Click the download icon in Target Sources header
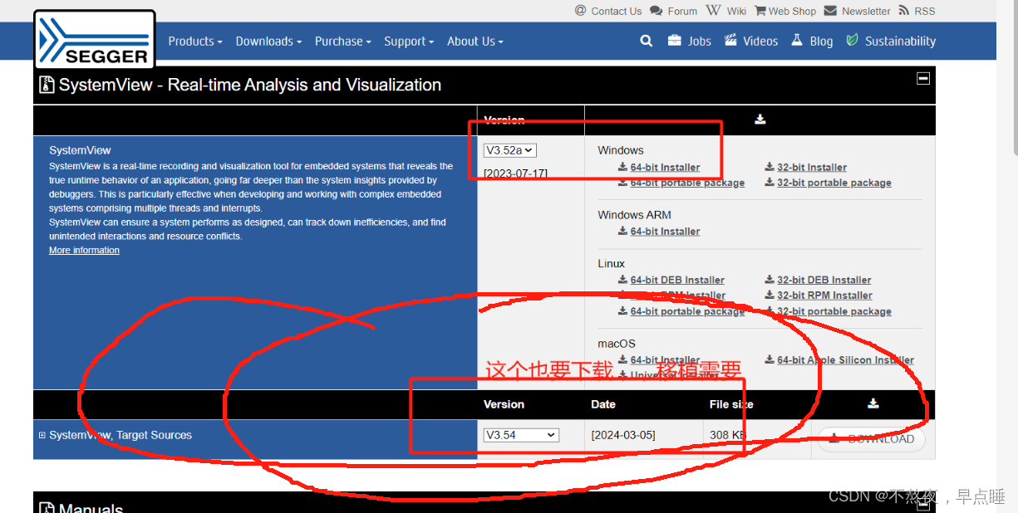The width and height of the screenshot is (1018, 513). tap(873, 403)
